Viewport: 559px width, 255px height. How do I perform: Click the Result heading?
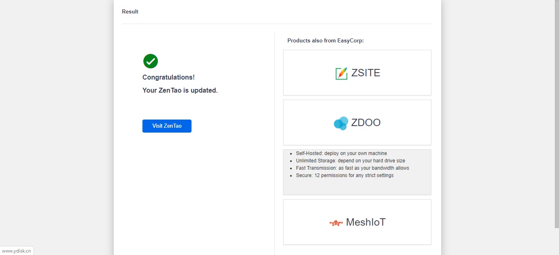[130, 12]
